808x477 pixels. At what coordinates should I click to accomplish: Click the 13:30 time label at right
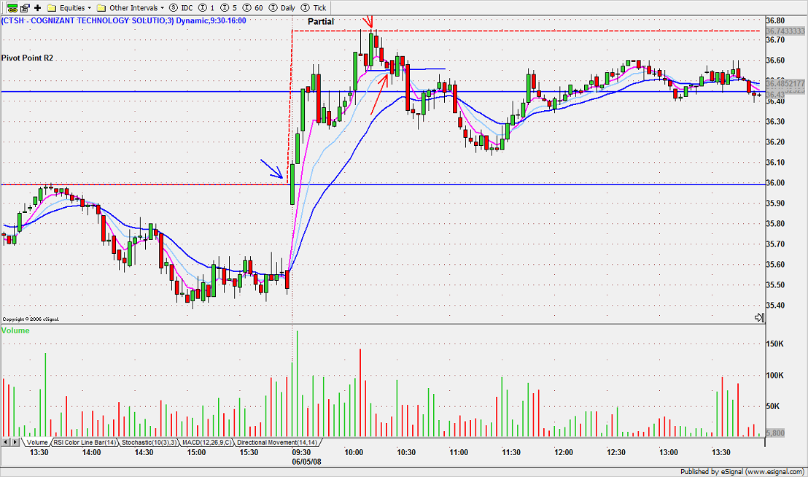pos(720,452)
